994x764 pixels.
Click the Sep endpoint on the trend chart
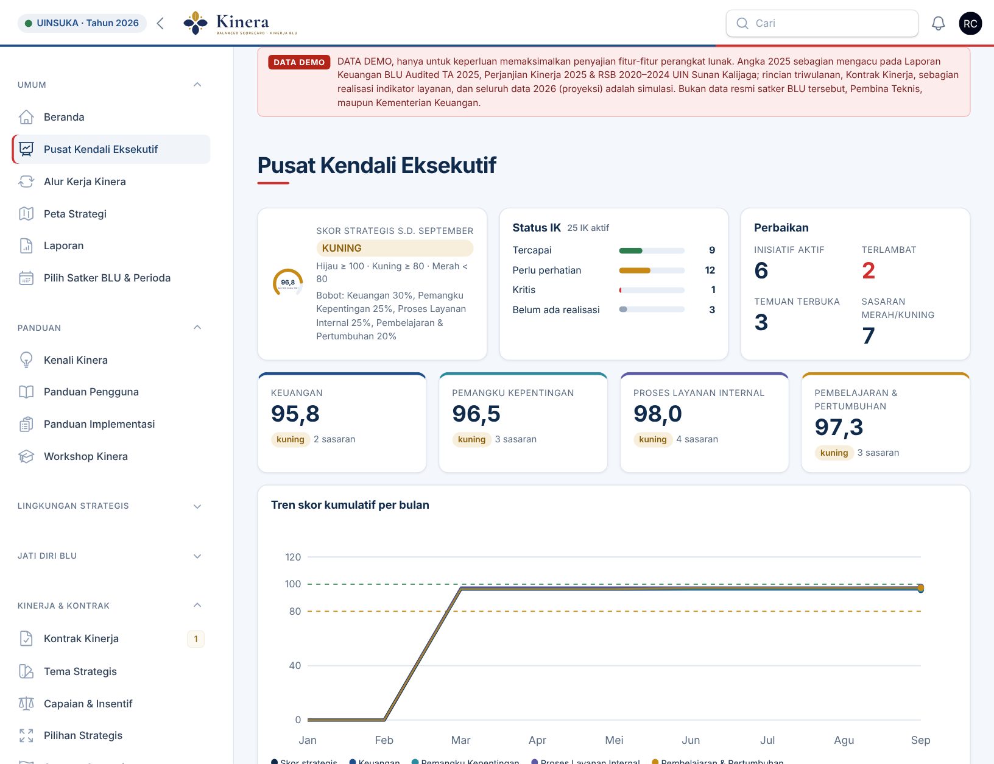point(920,588)
